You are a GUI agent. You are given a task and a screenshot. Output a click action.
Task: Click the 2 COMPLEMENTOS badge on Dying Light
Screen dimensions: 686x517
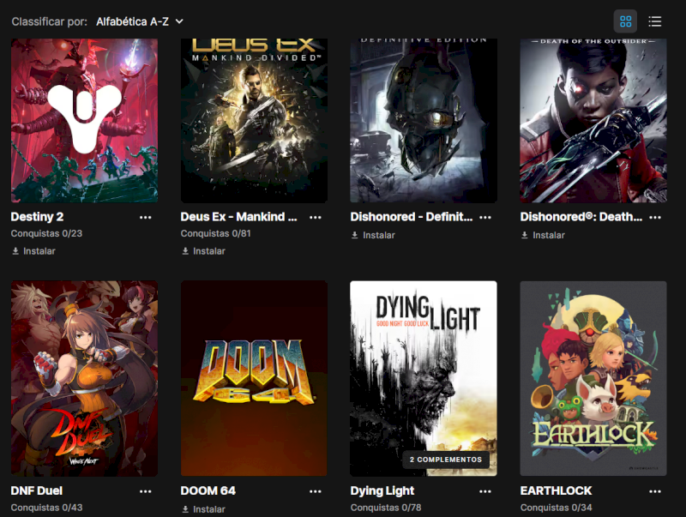[446, 460]
